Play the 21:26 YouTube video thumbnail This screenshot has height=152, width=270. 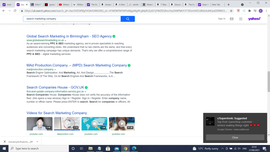(122, 123)
